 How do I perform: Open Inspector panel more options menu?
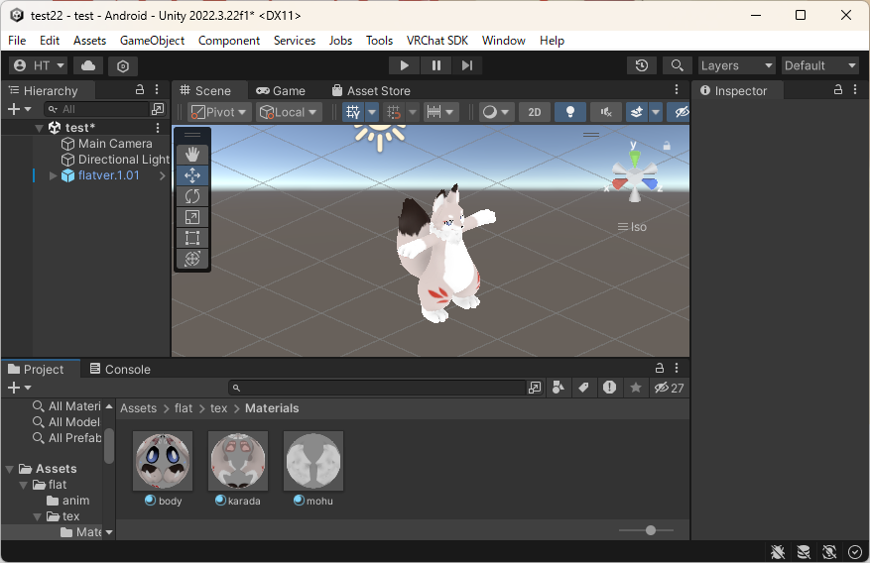[855, 90]
